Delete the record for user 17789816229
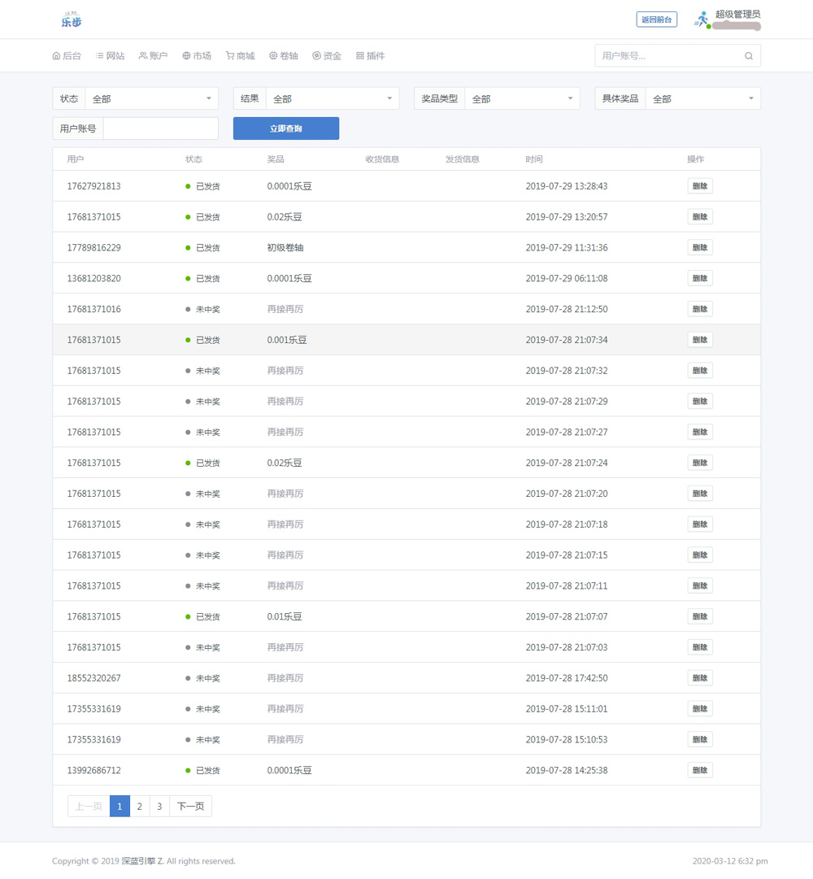 [699, 247]
